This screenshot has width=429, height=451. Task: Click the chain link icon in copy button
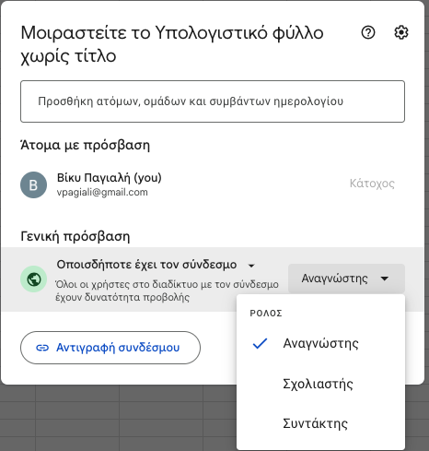tap(42, 348)
